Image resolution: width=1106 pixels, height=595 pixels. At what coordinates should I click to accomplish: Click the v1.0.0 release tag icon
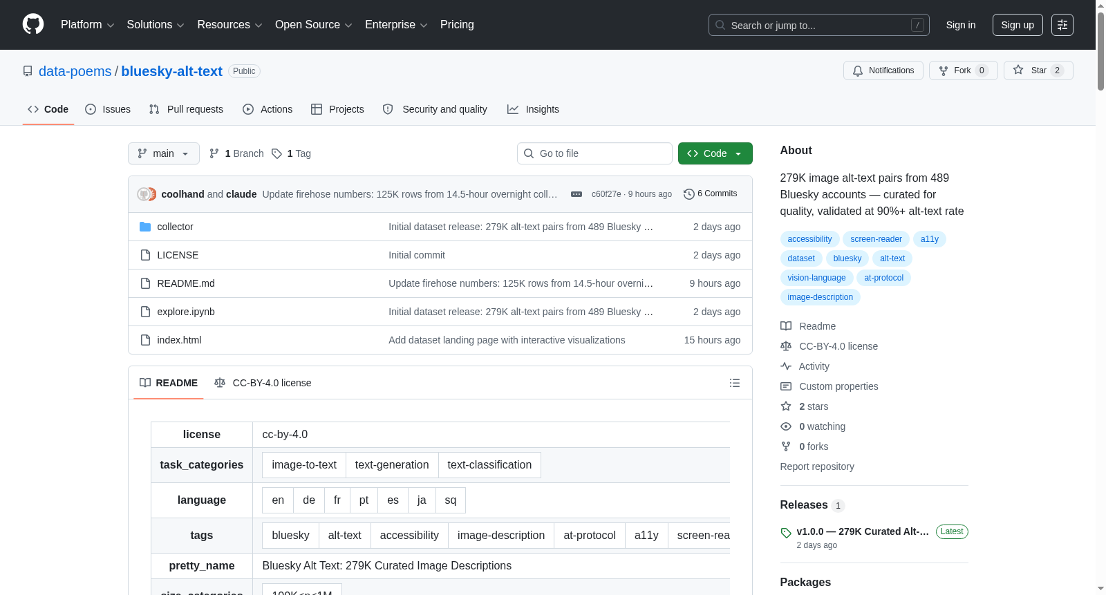pyautogui.click(x=786, y=532)
